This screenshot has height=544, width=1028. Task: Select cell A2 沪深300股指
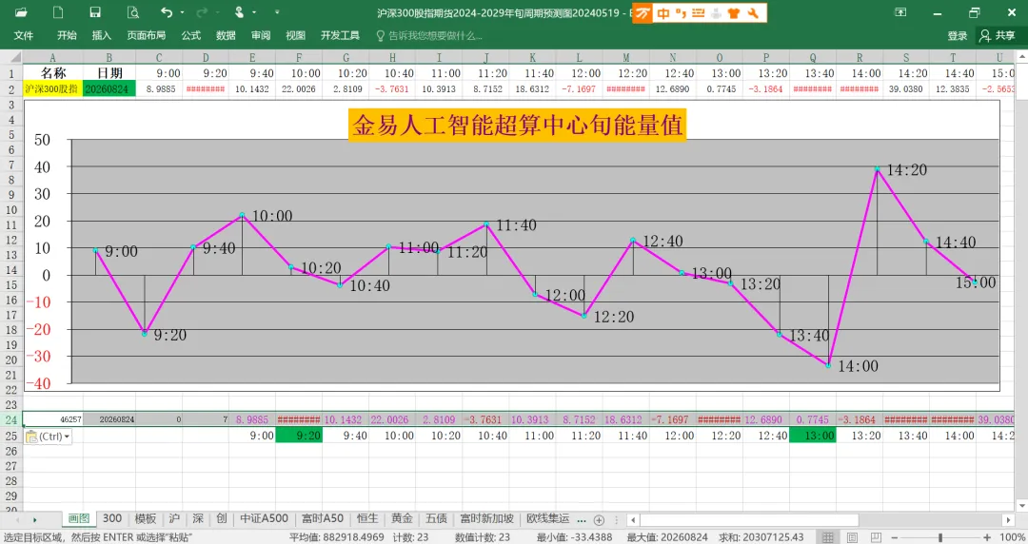click(52, 88)
